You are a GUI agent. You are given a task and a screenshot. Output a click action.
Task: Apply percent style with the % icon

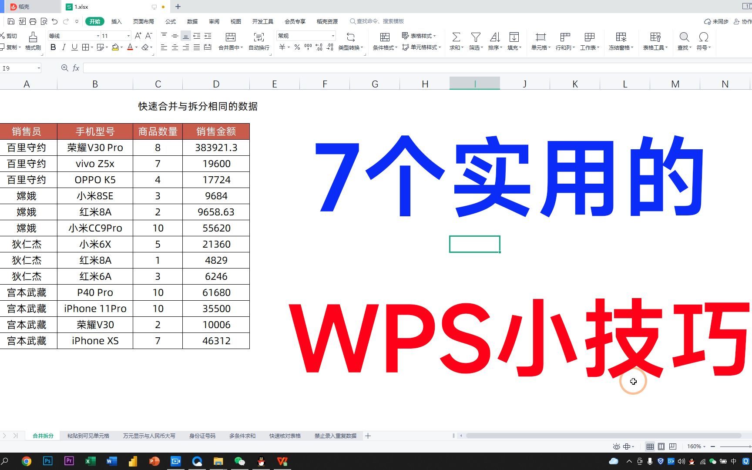[x=297, y=47]
